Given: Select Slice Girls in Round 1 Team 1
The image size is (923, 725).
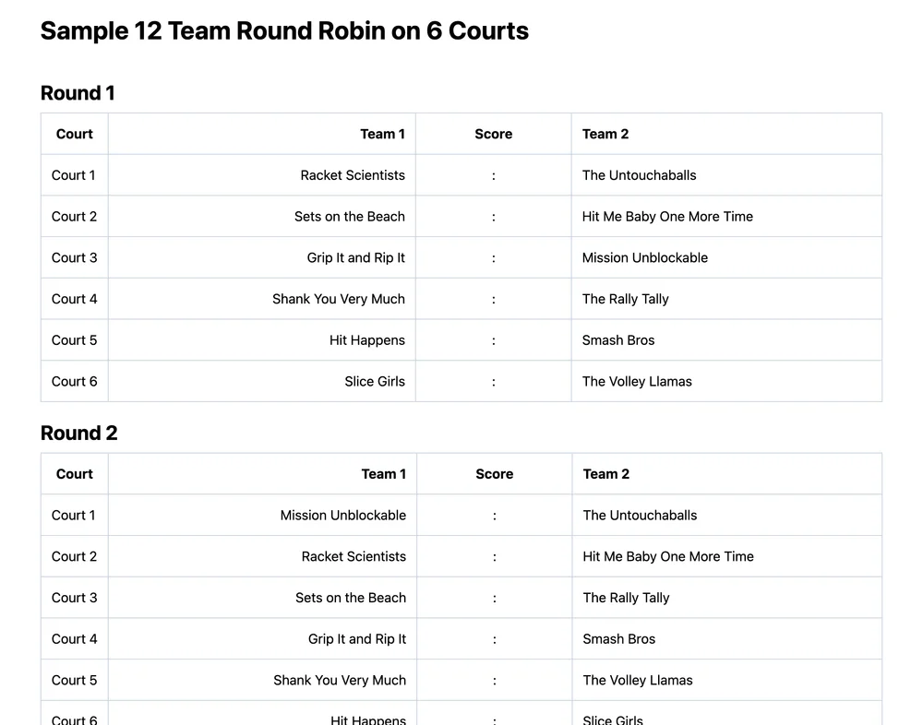Looking at the screenshot, I should click(375, 382).
